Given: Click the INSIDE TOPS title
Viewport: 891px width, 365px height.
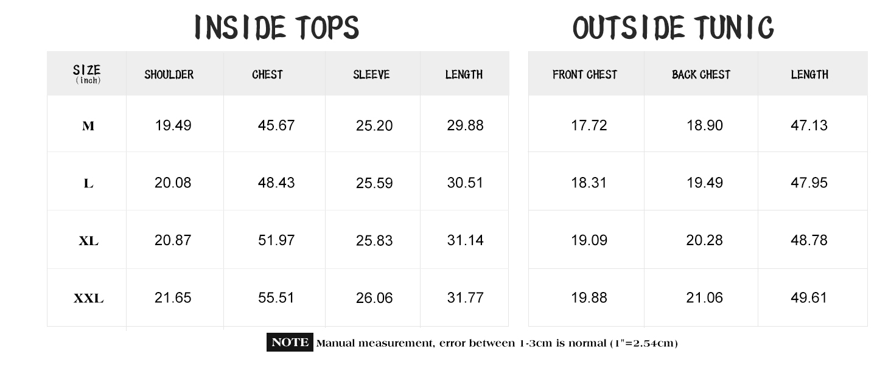Looking at the screenshot, I should coord(277,28).
